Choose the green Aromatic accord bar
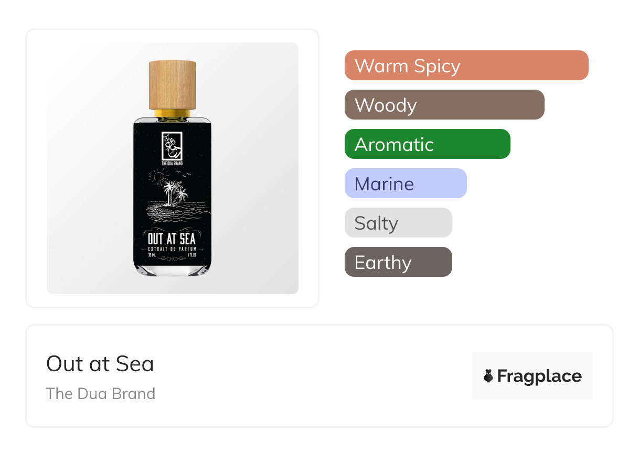The height and width of the screenshot is (453, 639). tap(427, 144)
